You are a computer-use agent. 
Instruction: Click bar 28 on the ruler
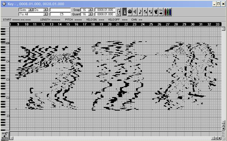(x=176, y=24)
